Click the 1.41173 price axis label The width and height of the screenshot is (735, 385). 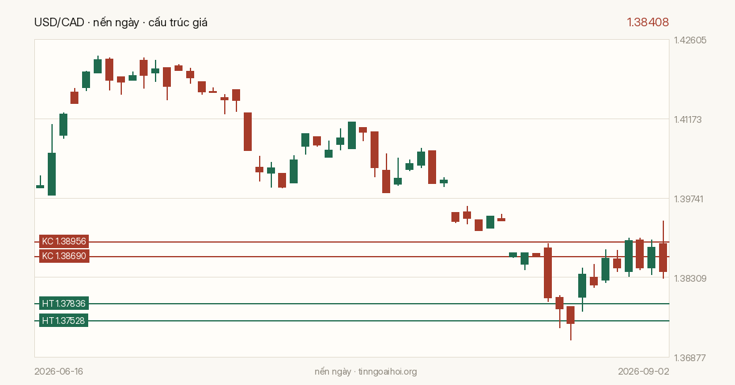[690, 119]
